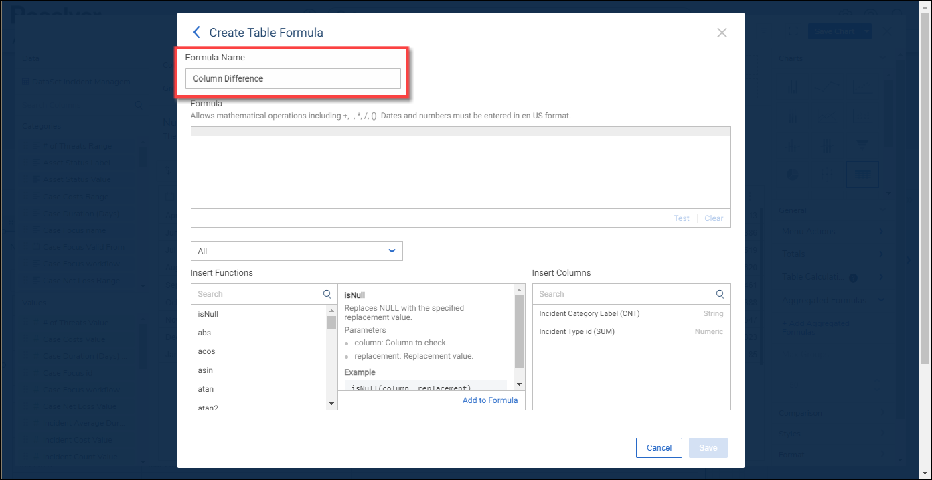Viewport: 932px width, 480px height.
Task: Select isNull in the functions list
Action: click(x=208, y=314)
